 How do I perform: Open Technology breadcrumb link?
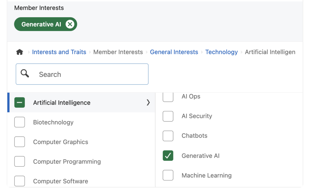tap(221, 52)
